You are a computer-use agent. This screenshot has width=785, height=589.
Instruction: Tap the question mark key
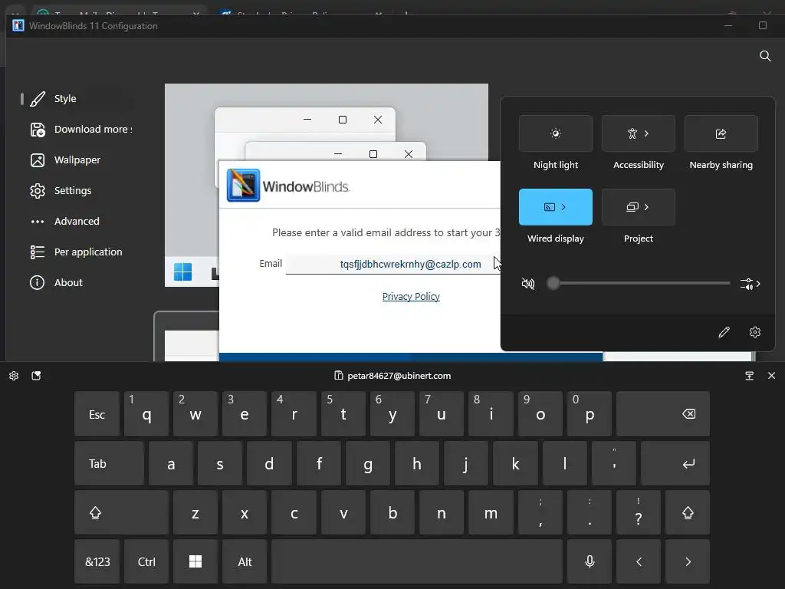(639, 513)
